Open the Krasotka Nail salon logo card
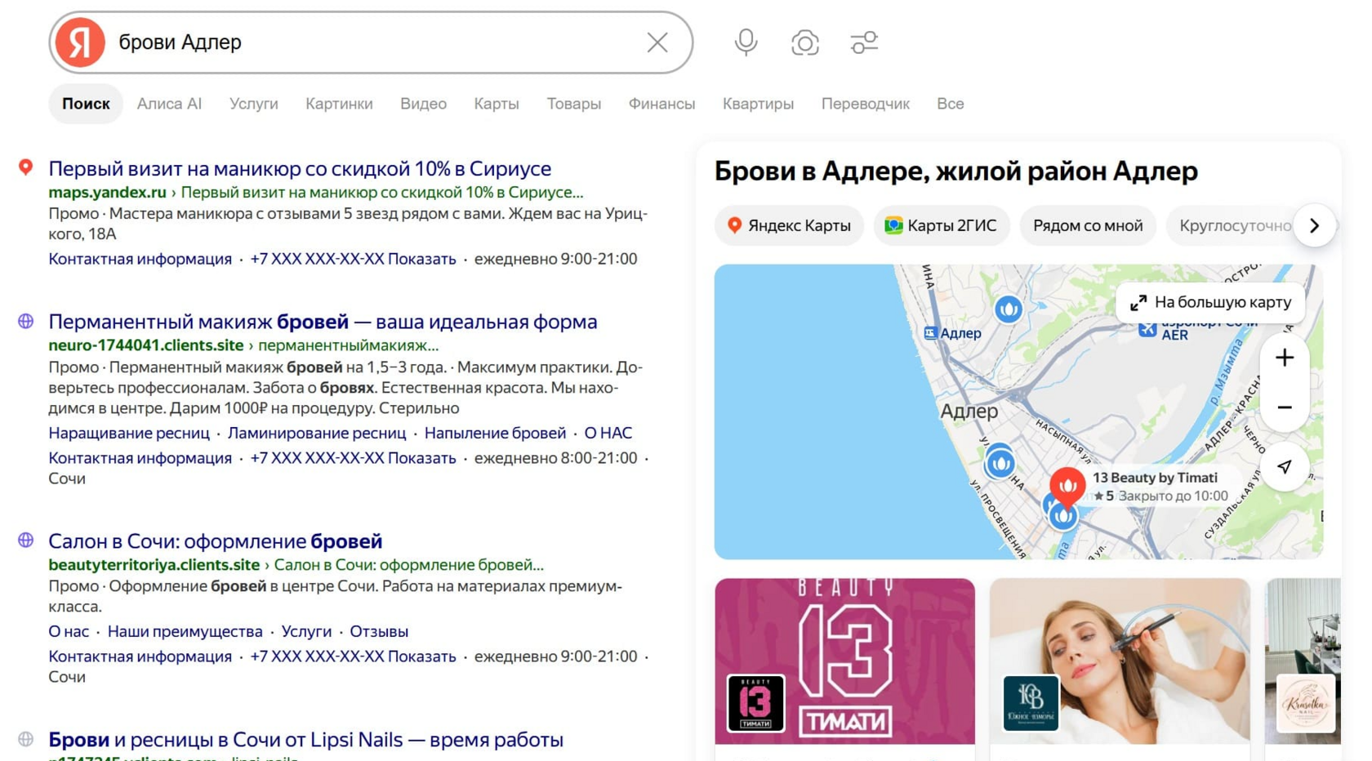This screenshot has height=761, width=1372. [x=1305, y=703]
